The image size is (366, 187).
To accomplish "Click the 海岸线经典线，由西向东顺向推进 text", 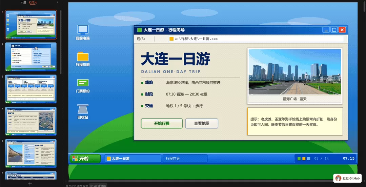I will pos(193,82).
